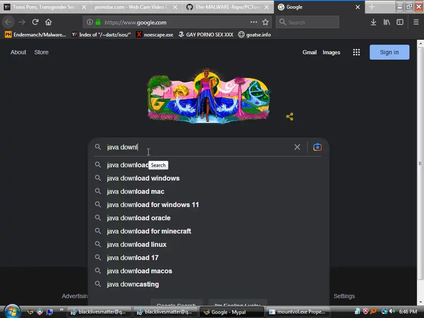Viewport: 424px width, 318px height.
Task: Go back using the browser back arrow
Action: [x=8, y=22]
